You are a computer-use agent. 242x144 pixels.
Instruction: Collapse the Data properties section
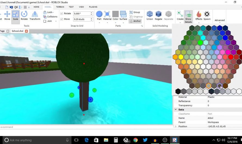coord(176,109)
